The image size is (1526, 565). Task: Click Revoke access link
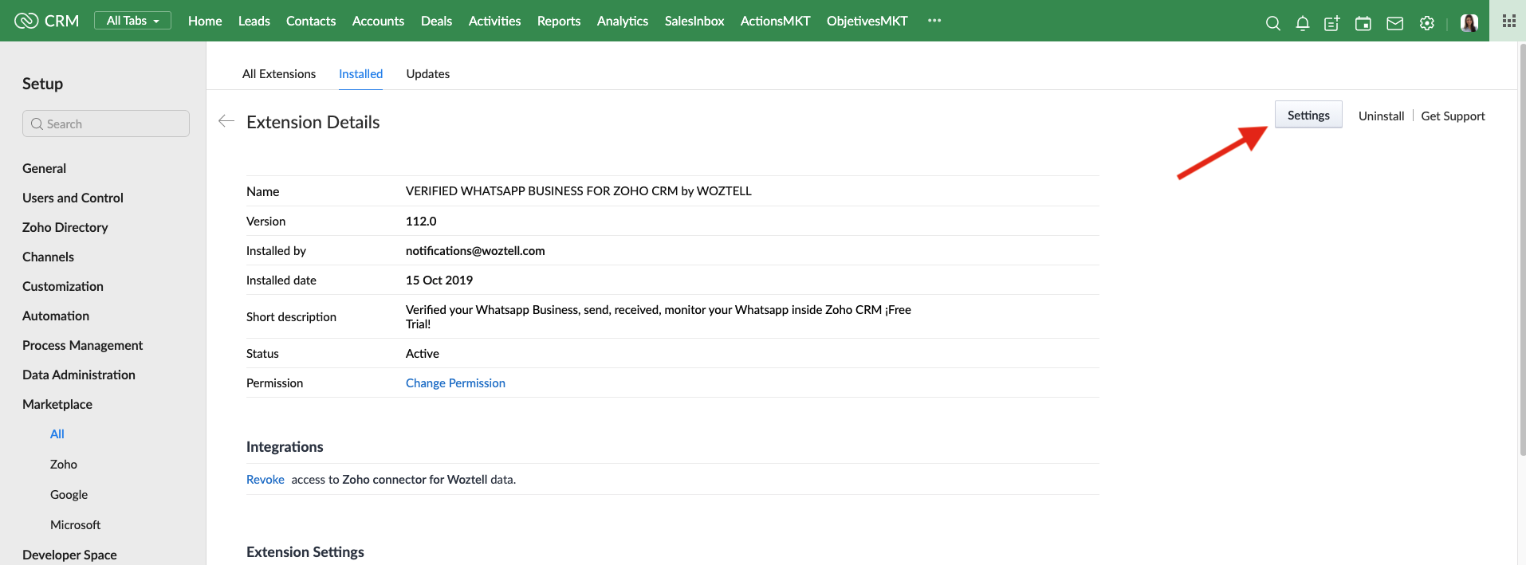click(265, 479)
